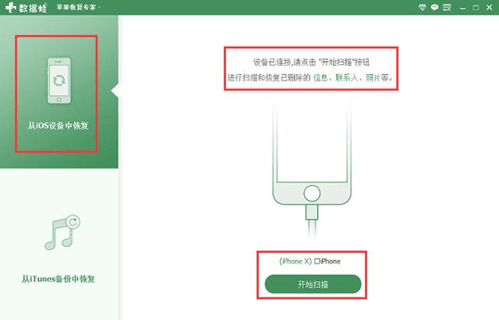Screen dimensions: 499x320
Task: Open the chat feedback bubble icon
Action: (434, 7)
